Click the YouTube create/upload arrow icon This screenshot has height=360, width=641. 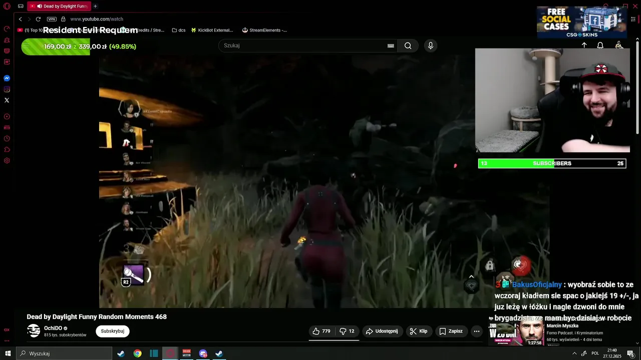pyautogui.click(x=584, y=45)
